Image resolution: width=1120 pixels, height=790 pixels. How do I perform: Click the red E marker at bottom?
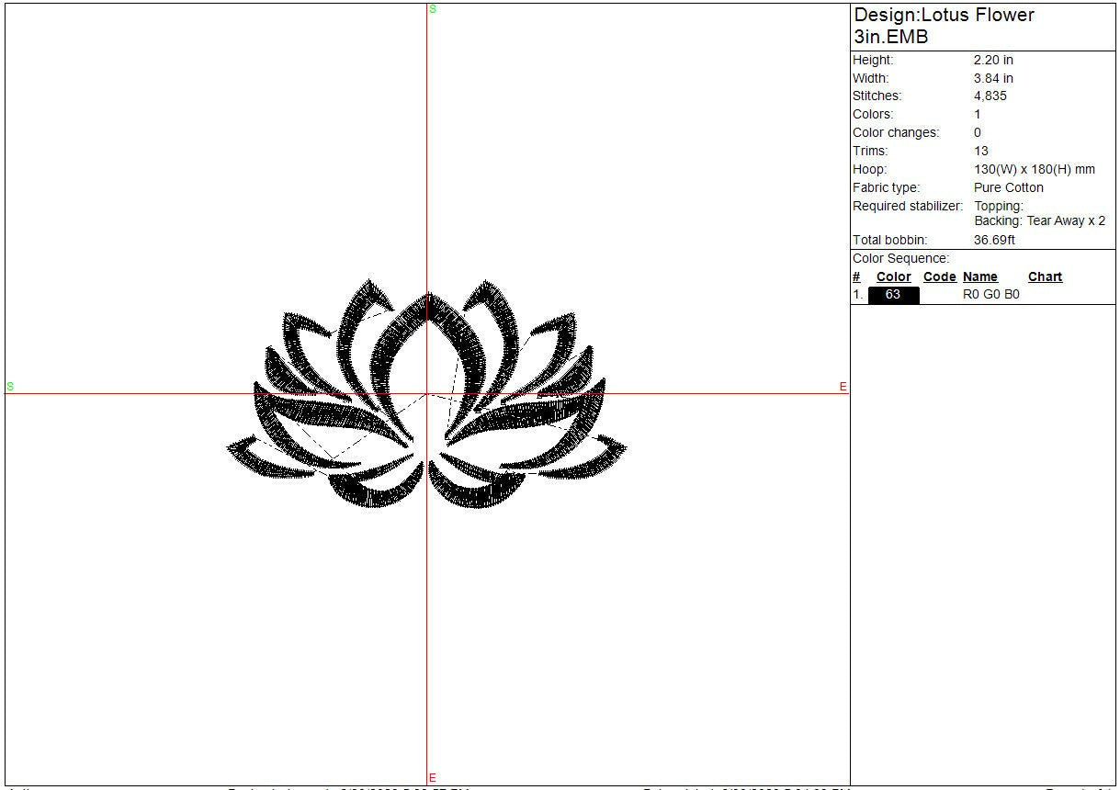pos(433,778)
